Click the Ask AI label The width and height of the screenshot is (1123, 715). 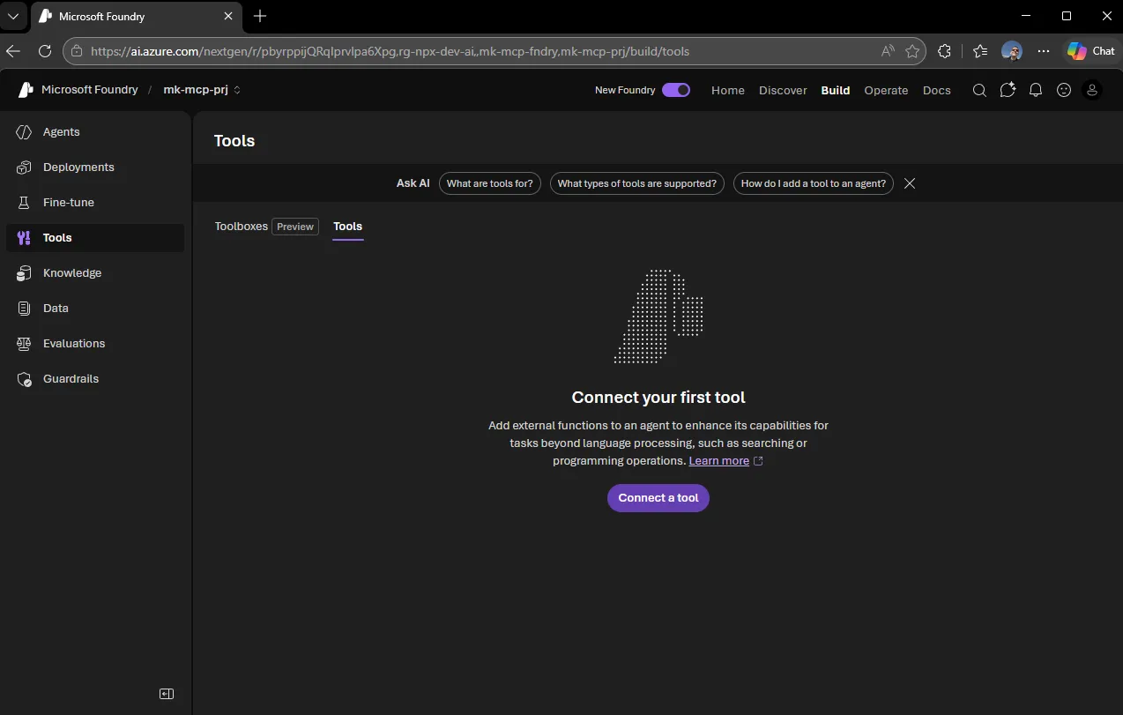pyautogui.click(x=413, y=183)
